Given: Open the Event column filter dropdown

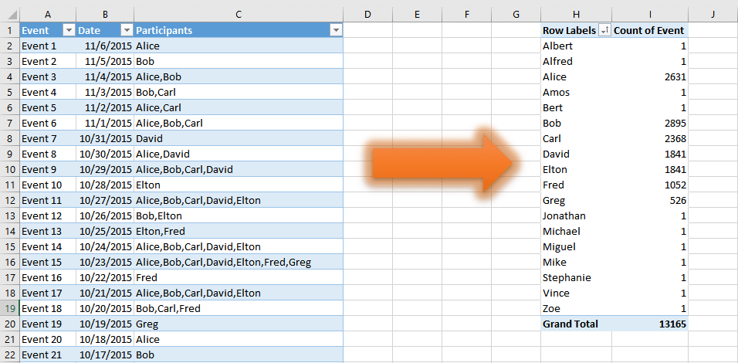Looking at the screenshot, I should [69, 31].
